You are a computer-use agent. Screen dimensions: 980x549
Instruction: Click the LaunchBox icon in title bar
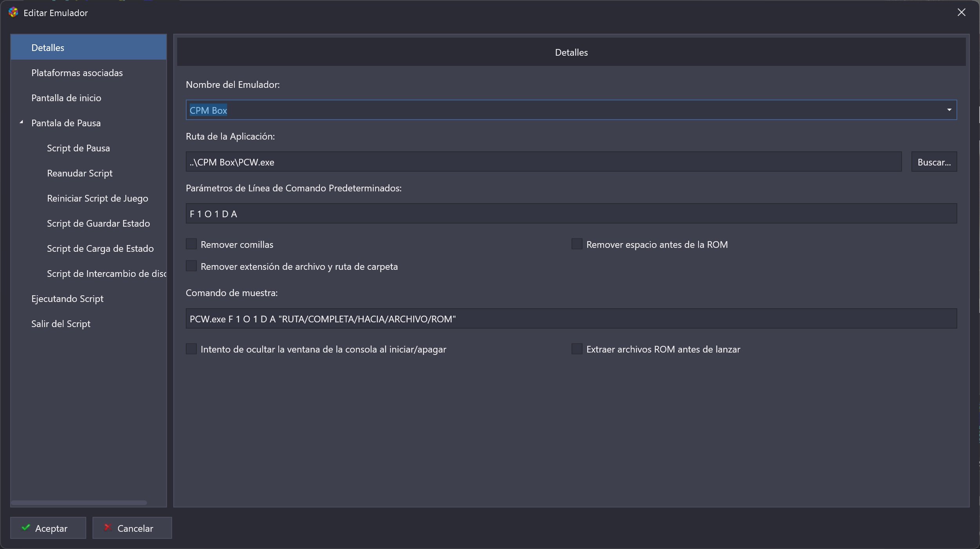[13, 13]
